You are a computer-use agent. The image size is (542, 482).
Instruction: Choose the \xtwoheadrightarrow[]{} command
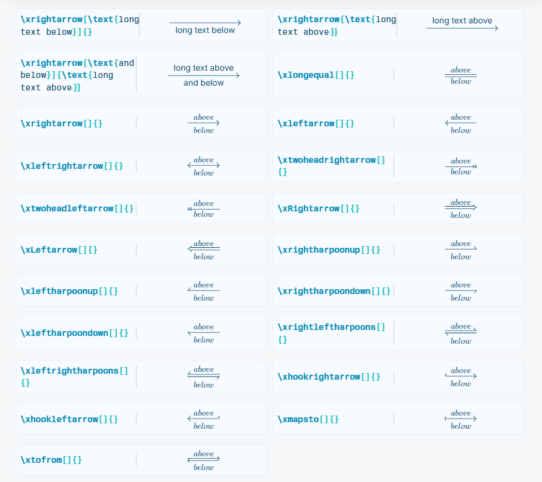(331, 166)
